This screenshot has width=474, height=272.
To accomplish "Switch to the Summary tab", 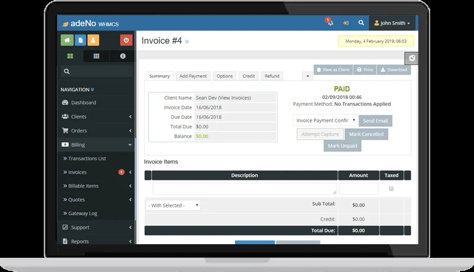I will pos(159,76).
